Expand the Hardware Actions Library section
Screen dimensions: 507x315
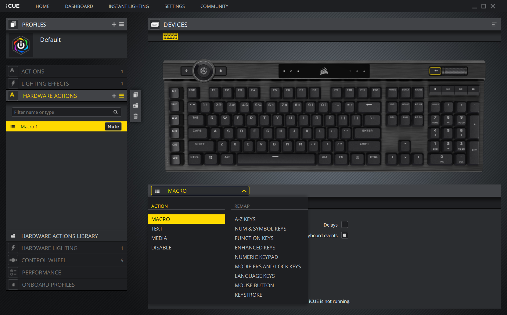click(x=59, y=236)
